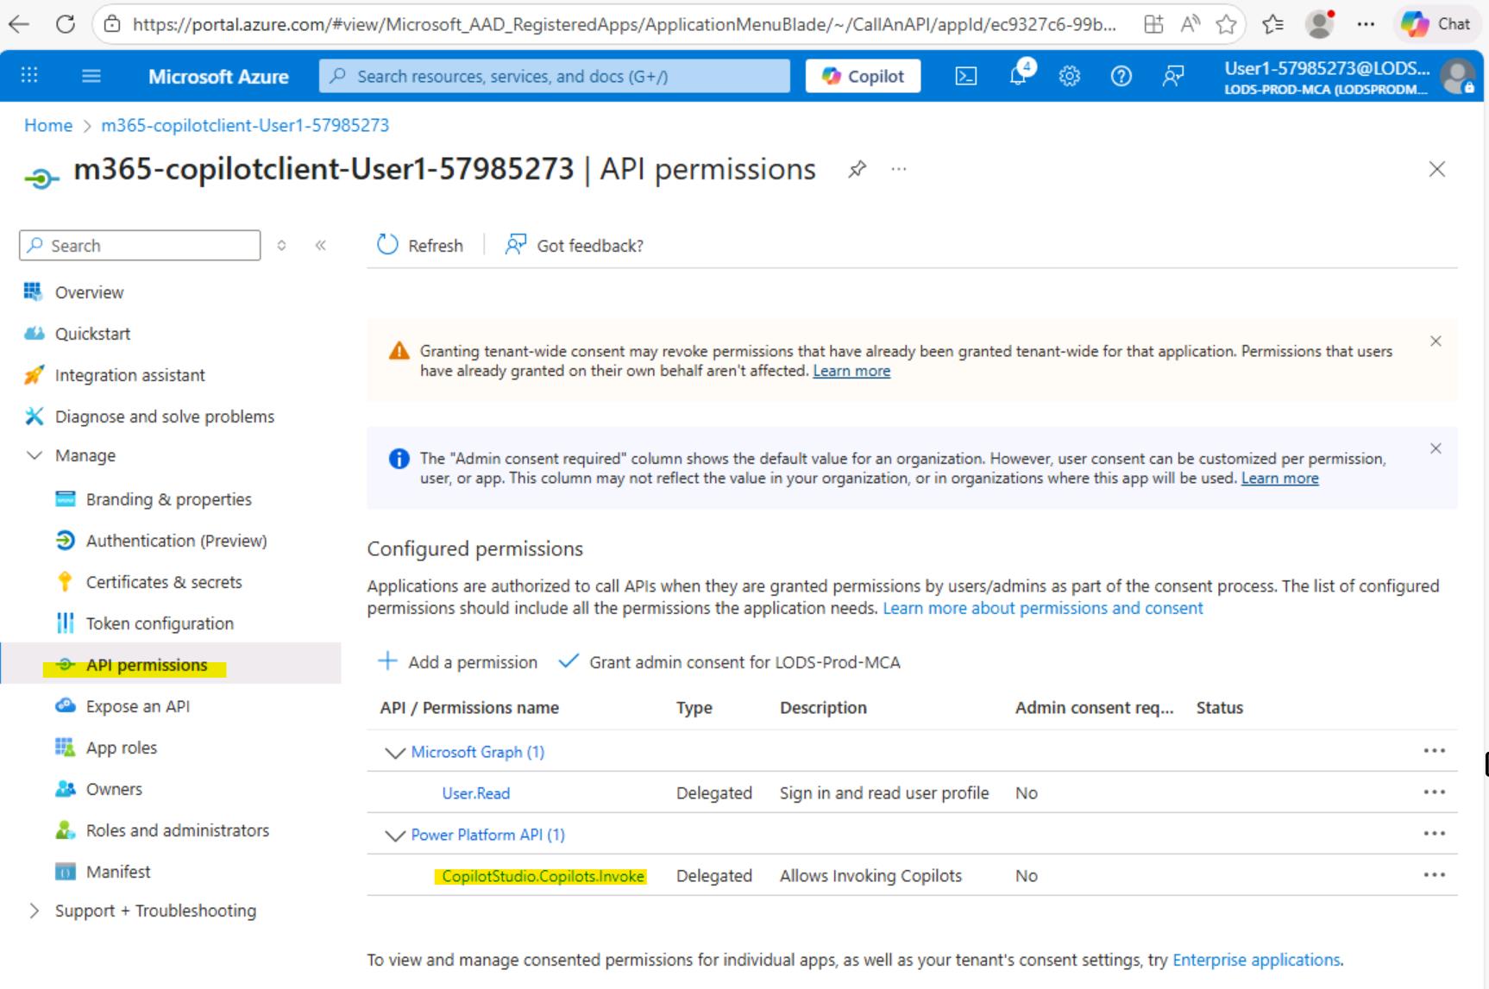Collapse the Microsoft Graph permissions group
Viewport: 1489px width, 989px height.
pyautogui.click(x=395, y=753)
